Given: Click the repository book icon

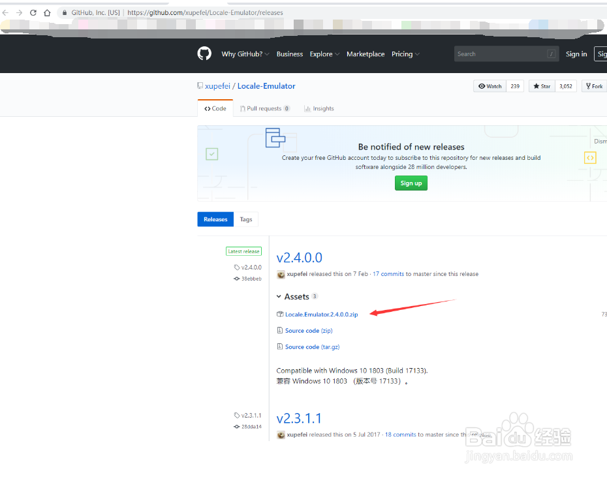Looking at the screenshot, I should click(200, 85).
